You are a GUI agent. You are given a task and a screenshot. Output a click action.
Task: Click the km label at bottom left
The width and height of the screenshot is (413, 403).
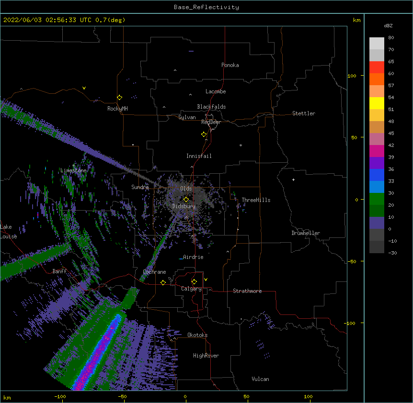[7, 398]
